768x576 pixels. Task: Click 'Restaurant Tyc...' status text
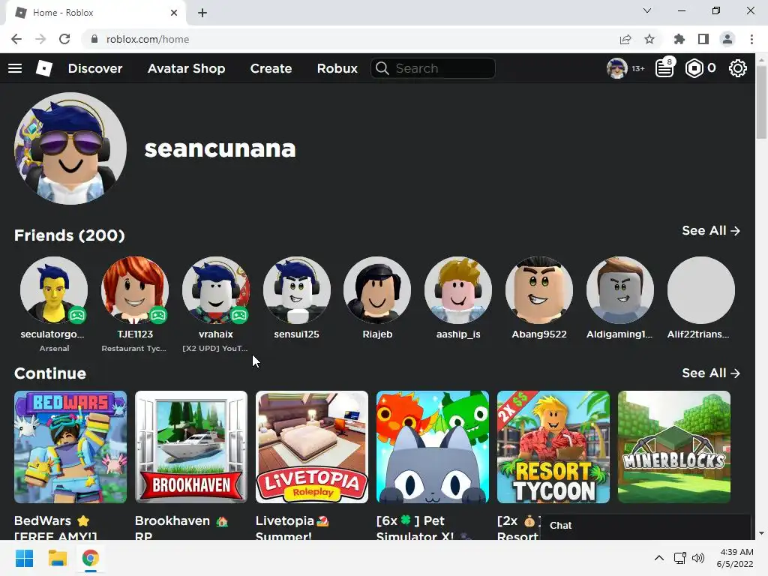click(134, 348)
